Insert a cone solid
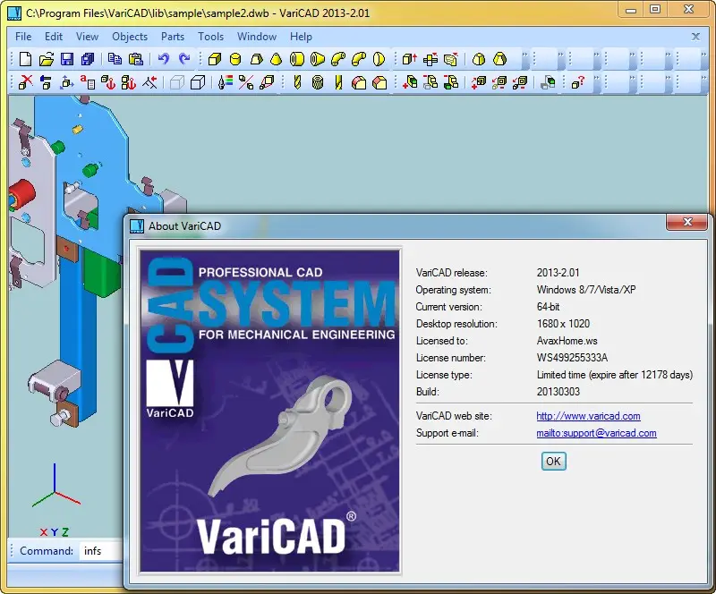Image resolution: width=716 pixels, height=594 pixels. pos(277,59)
